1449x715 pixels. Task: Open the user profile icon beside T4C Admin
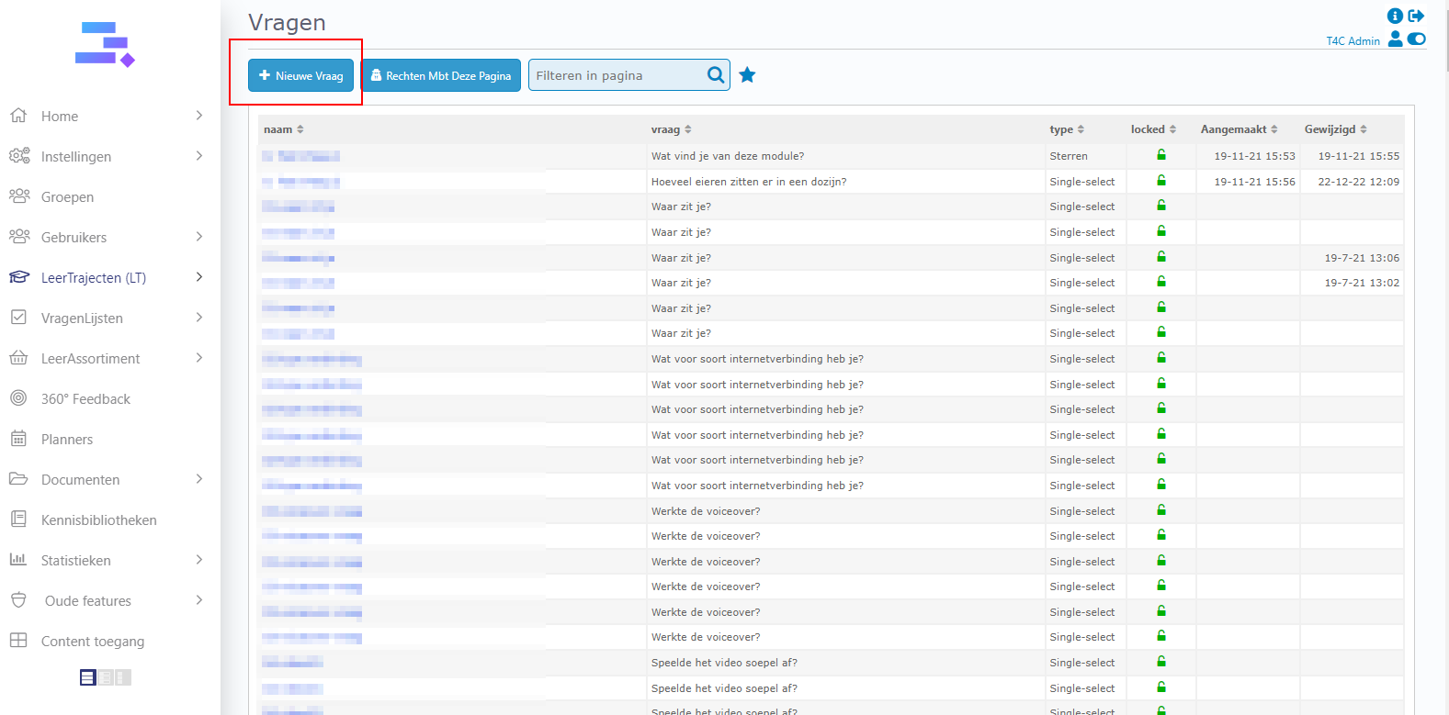(x=1395, y=39)
